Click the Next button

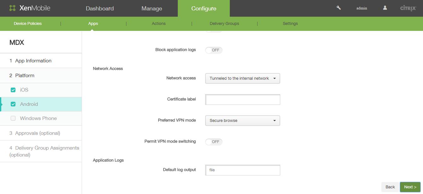pyautogui.click(x=410, y=187)
